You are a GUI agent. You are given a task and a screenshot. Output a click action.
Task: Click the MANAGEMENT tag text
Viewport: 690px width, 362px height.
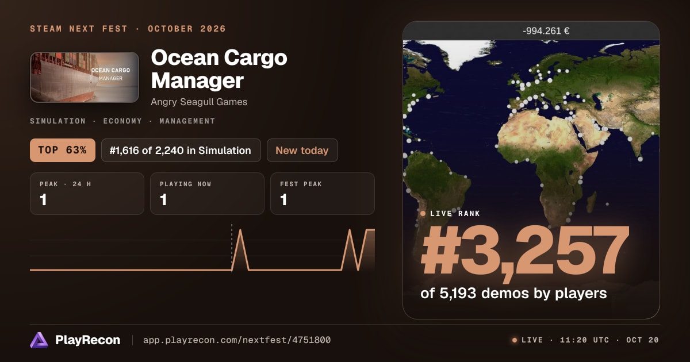(x=187, y=121)
